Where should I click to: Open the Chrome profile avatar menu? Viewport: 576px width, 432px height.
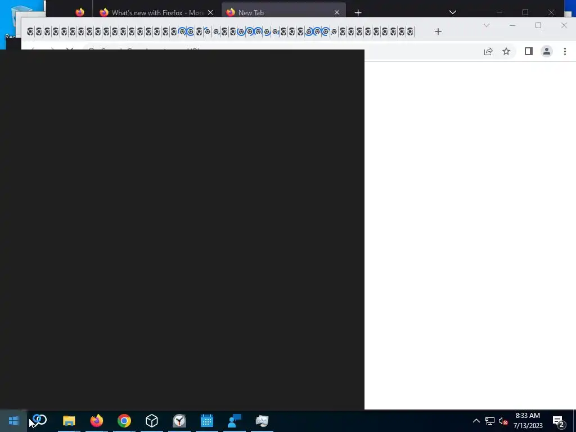[x=547, y=51]
